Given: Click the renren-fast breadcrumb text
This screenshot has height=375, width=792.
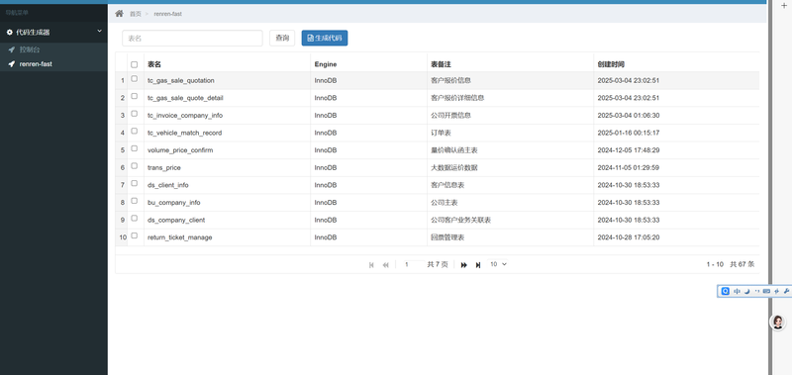Looking at the screenshot, I should coord(167,14).
